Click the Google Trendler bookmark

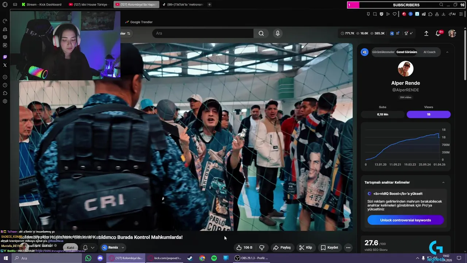[x=139, y=22]
